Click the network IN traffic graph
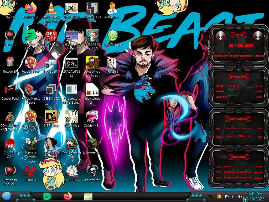269x202 pixels. [240, 128]
